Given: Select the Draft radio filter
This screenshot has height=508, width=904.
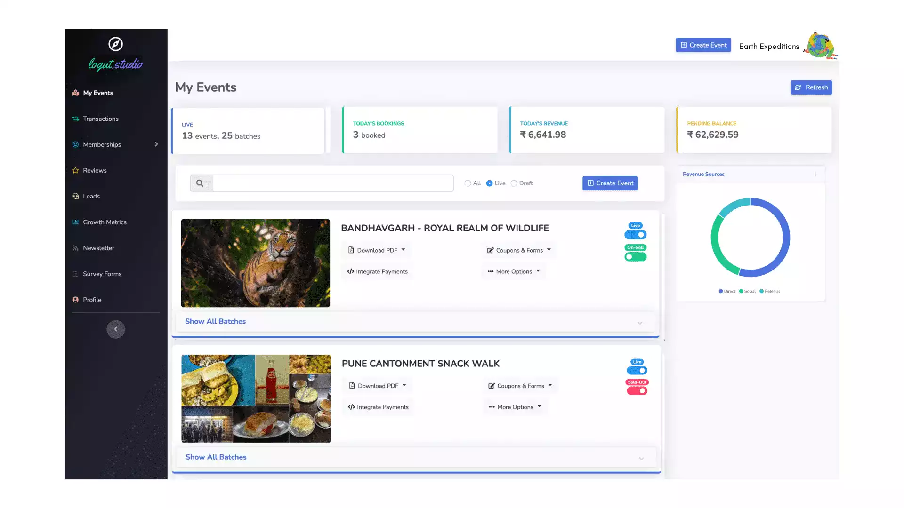Looking at the screenshot, I should pos(514,183).
